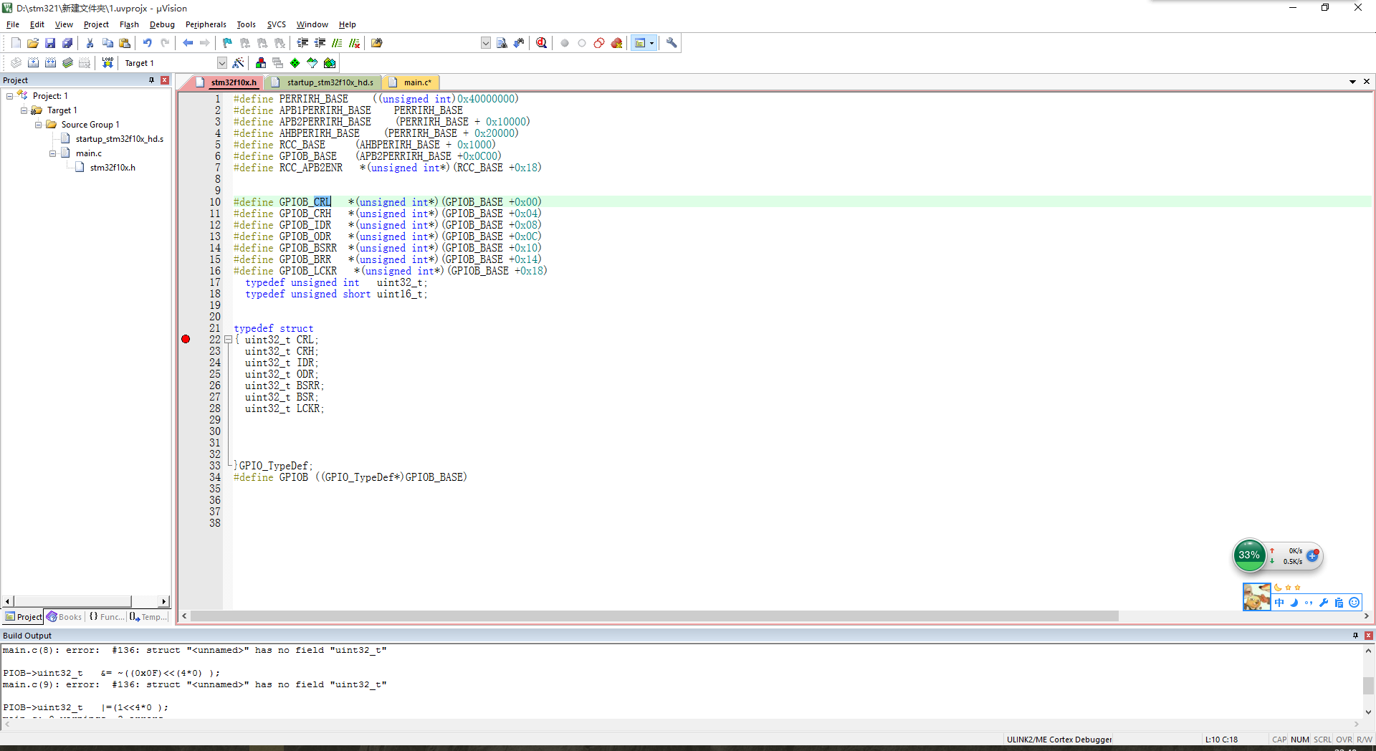Switch to the main.c* editor tab

click(x=416, y=82)
